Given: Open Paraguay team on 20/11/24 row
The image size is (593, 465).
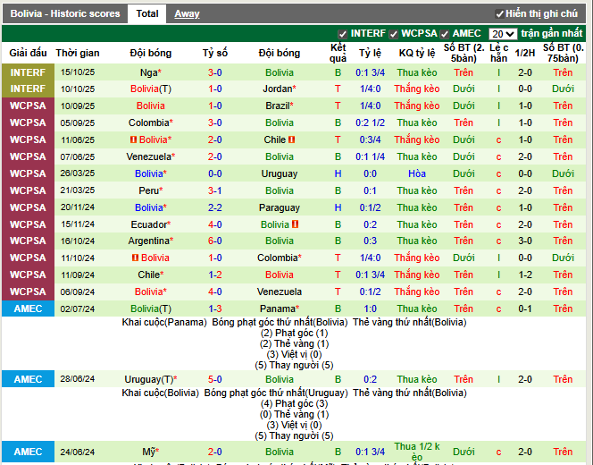Looking at the screenshot, I should [280, 207].
